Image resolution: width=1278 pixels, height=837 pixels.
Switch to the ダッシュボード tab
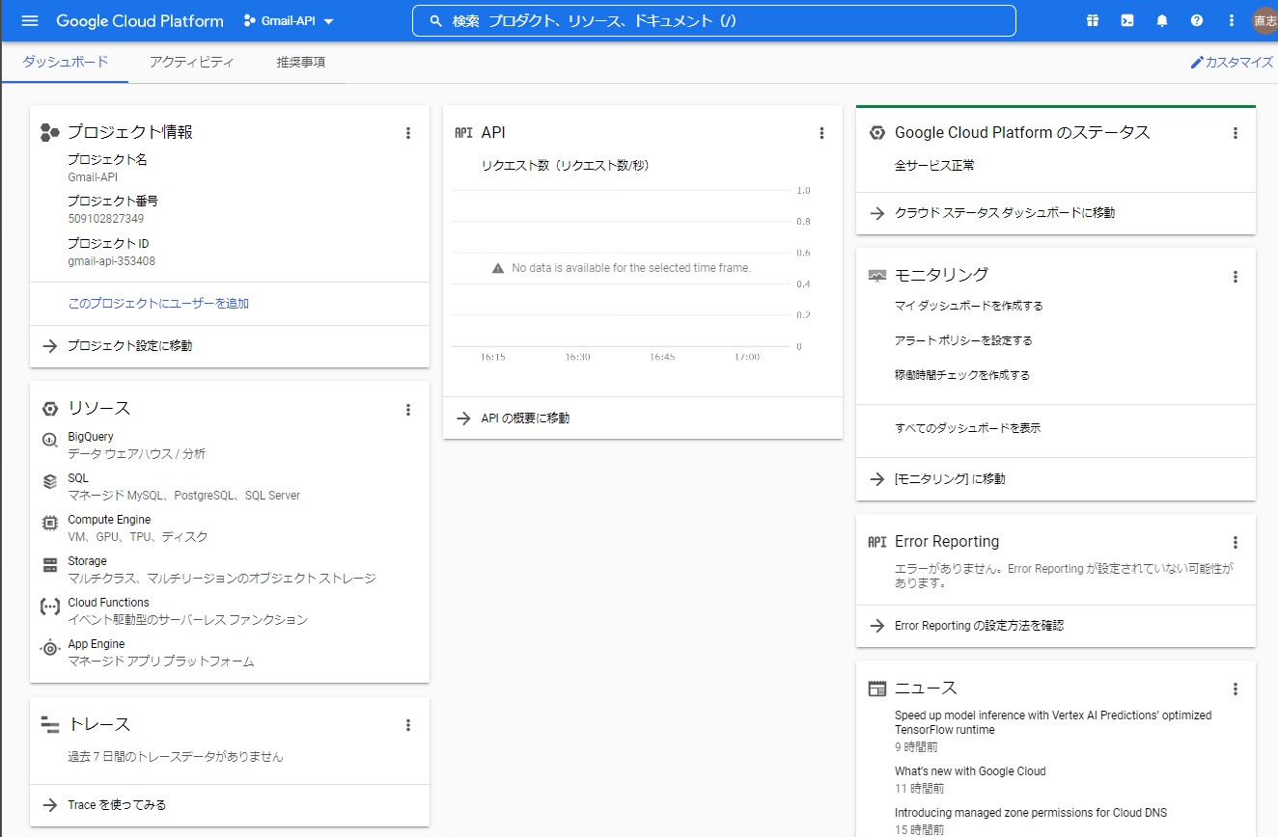point(66,62)
